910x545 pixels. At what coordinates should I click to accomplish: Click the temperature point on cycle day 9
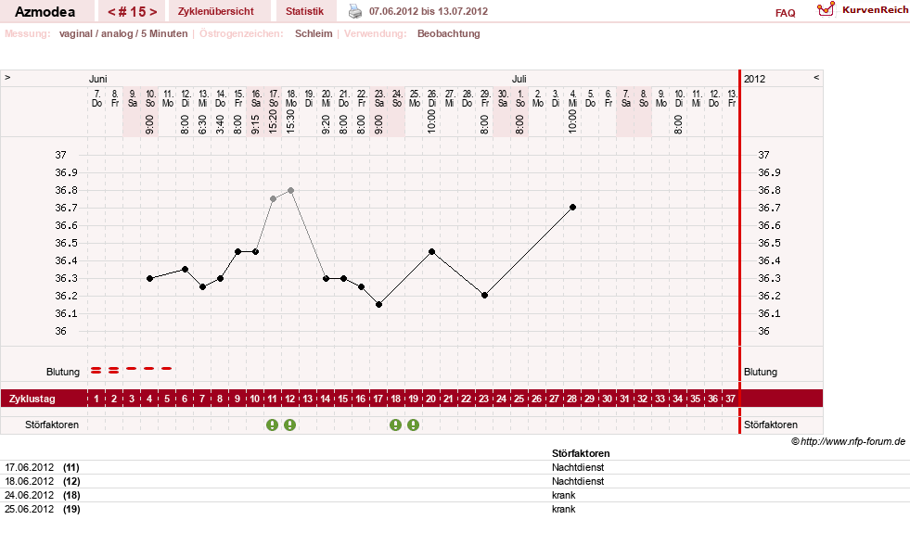(238, 251)
